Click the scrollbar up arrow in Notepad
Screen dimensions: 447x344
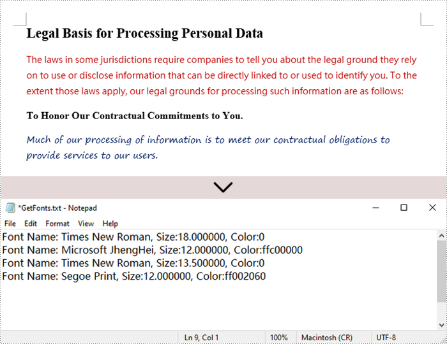pos(441,236)
